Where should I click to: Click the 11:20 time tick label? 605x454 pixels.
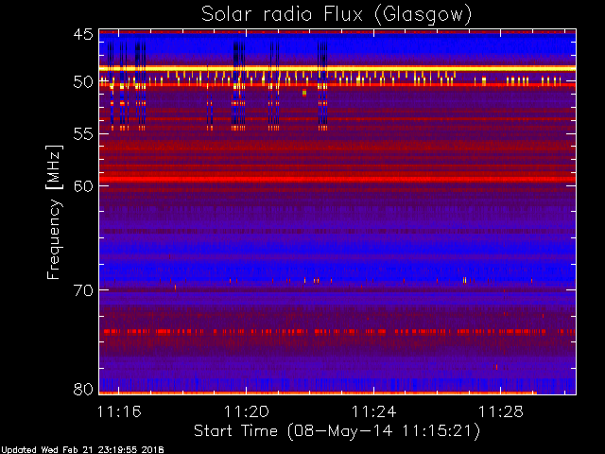(x=247, y=411)
